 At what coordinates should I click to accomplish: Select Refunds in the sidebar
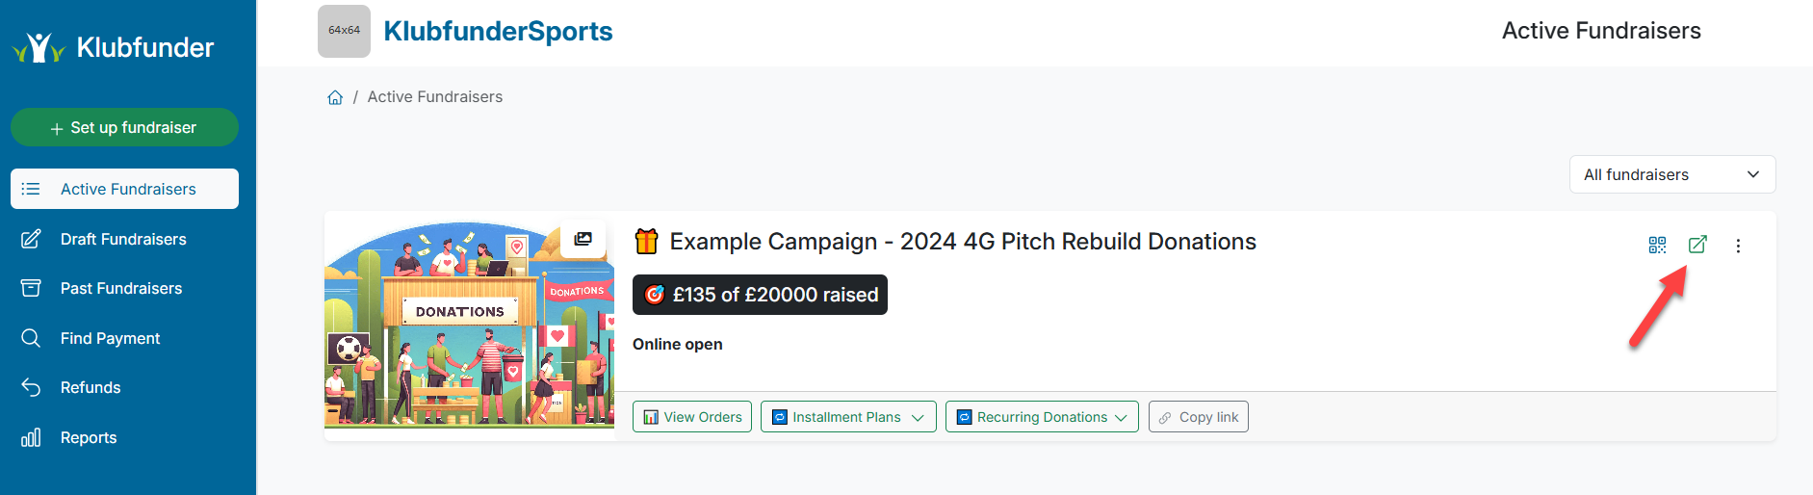[91, 387]
